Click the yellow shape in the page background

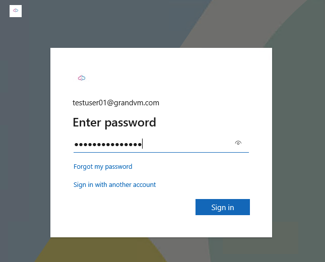tap(101, 251)
